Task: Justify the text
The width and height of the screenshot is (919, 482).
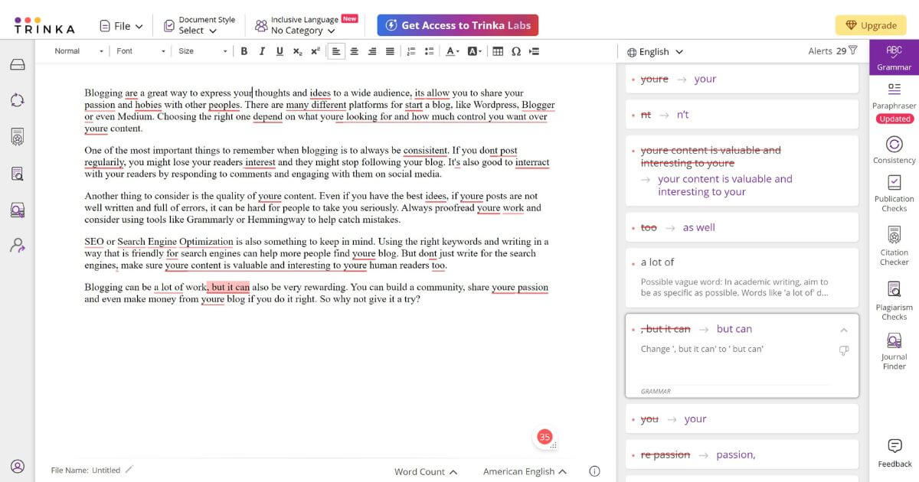Action: pos(390,51)
